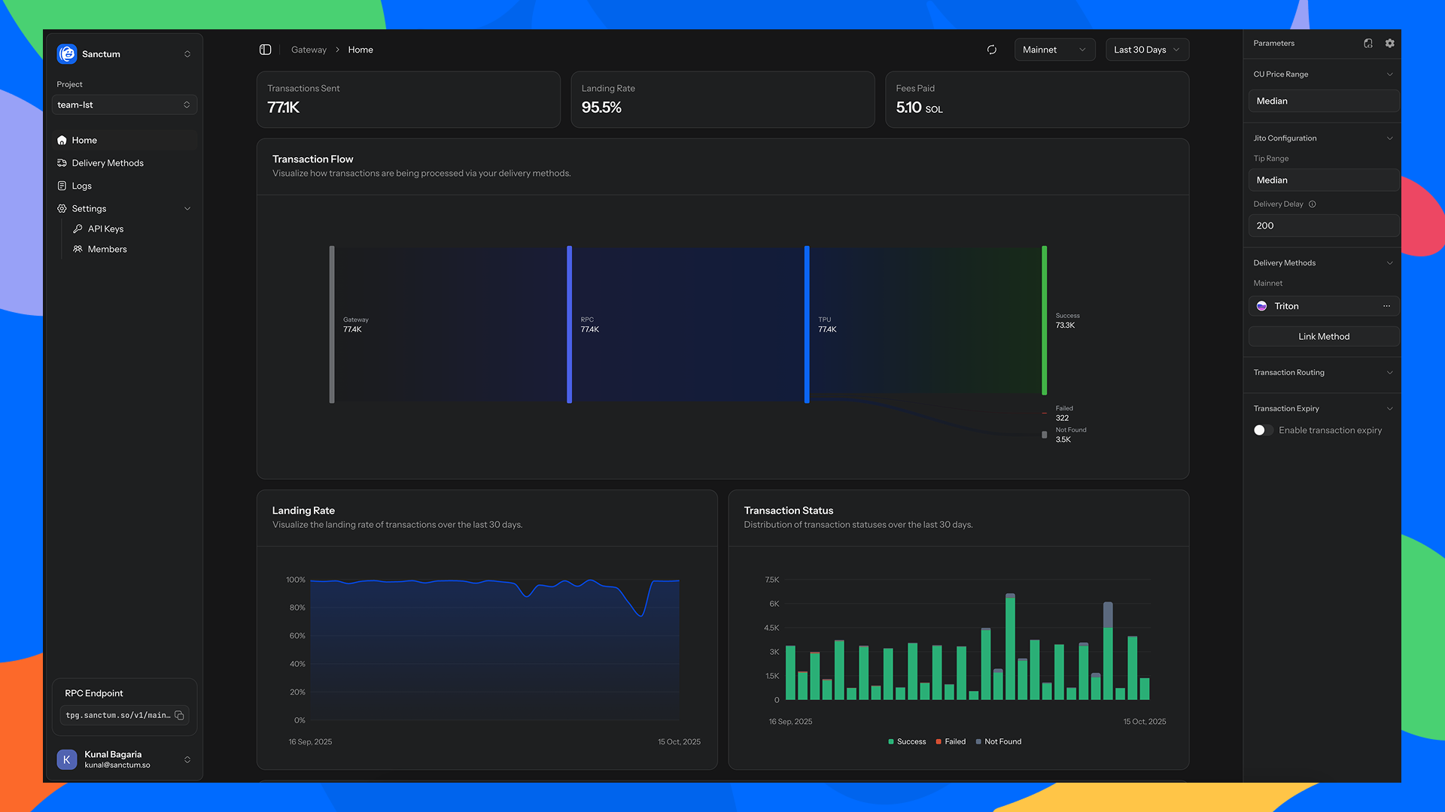Click the green Success node bar
The height and width of the screenshot is (812, 1445).
[1045, 320]
